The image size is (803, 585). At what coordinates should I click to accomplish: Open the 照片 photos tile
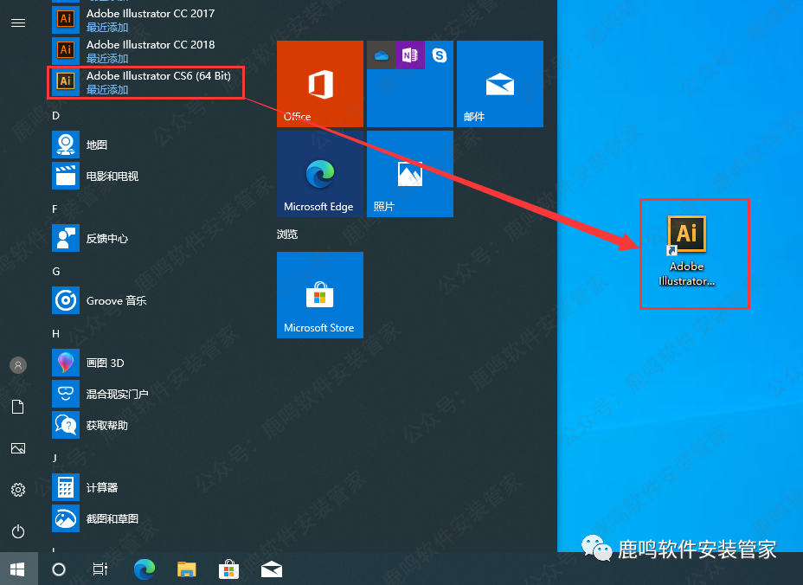(410, 174)
